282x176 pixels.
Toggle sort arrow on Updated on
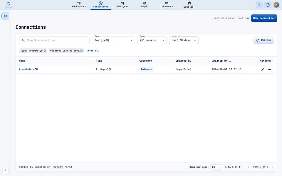[230, 61]
